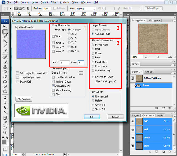The width and height of the screenshot is (177, 156).
Task: Choose the 5 x 5 filter type
Action: tap(69, 38)
